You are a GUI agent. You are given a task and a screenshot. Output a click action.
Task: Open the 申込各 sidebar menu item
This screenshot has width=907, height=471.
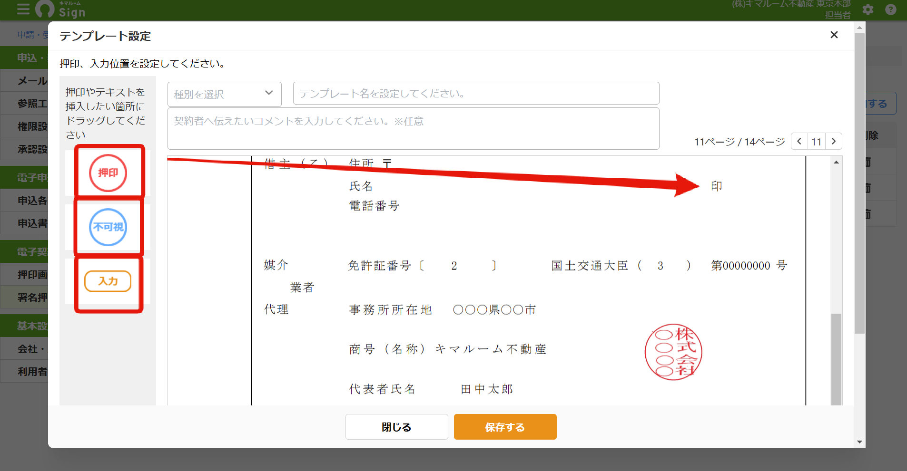(24, 201)
